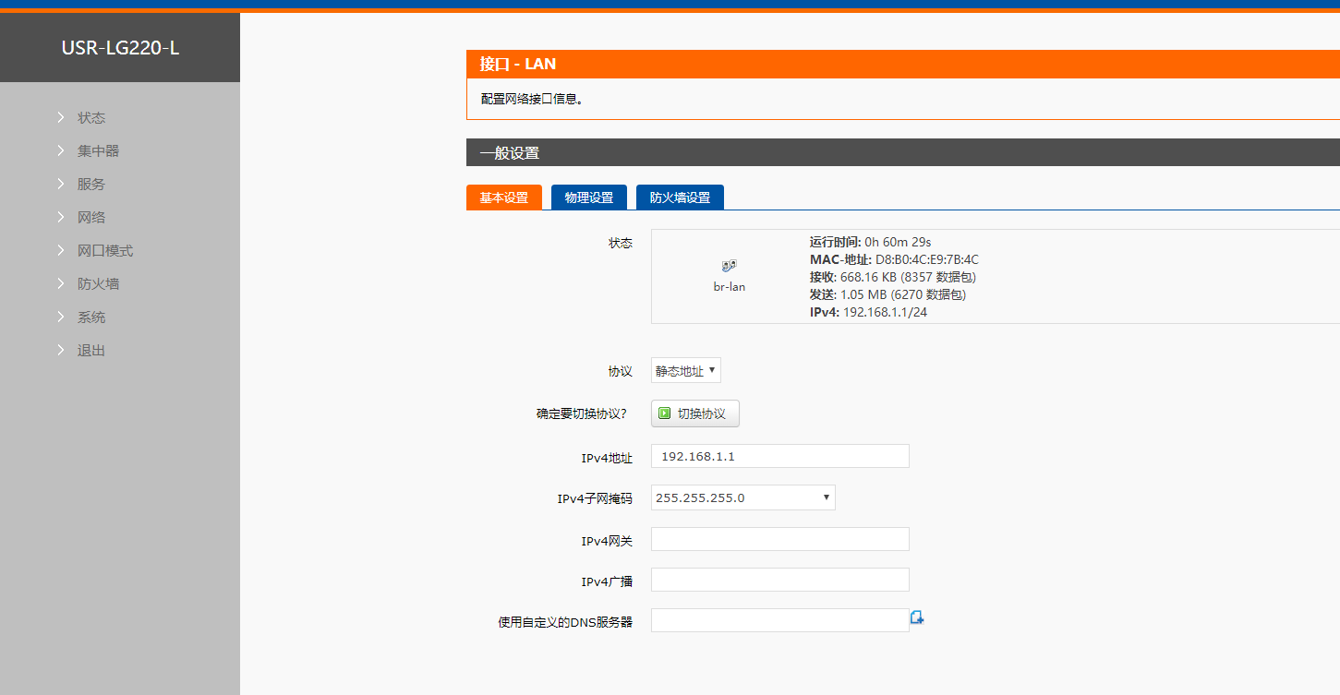Open the 系统 sidebar menu
Screen dimensions: 1340x695
(x=91, y=318)
